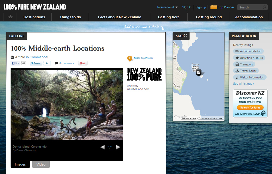This screenshot has height=174, width=272.
Task: Click the Tweet count 0 box
Action: tap(47, 63)
